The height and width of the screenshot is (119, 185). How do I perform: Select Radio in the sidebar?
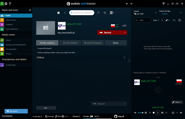pyautogui.click(x=16, y=15)
